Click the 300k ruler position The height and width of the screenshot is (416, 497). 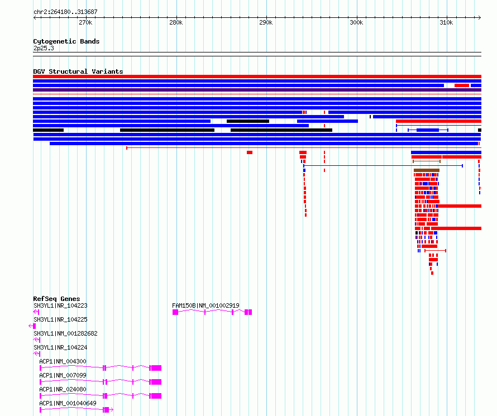tap(356, 23)
